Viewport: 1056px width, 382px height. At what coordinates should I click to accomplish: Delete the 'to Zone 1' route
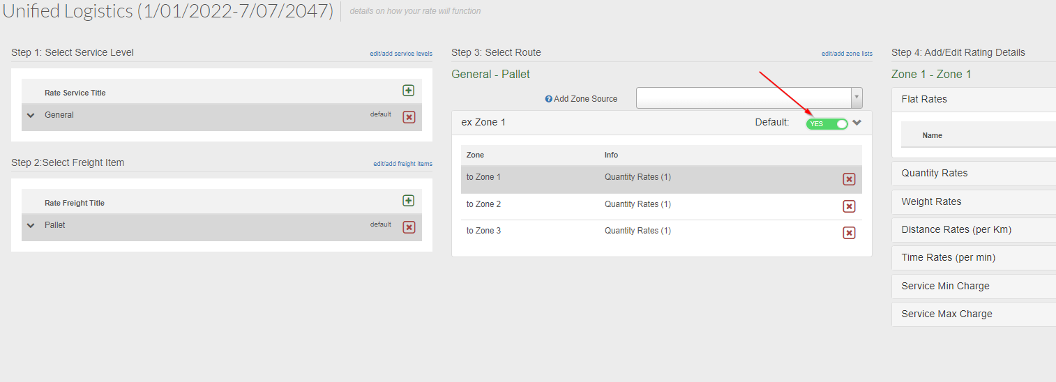[x=849, y=179]
